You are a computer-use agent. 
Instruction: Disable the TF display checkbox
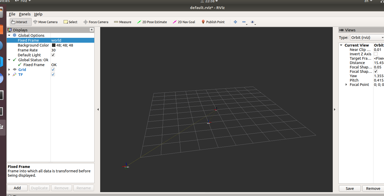click(x=53, y=75)
